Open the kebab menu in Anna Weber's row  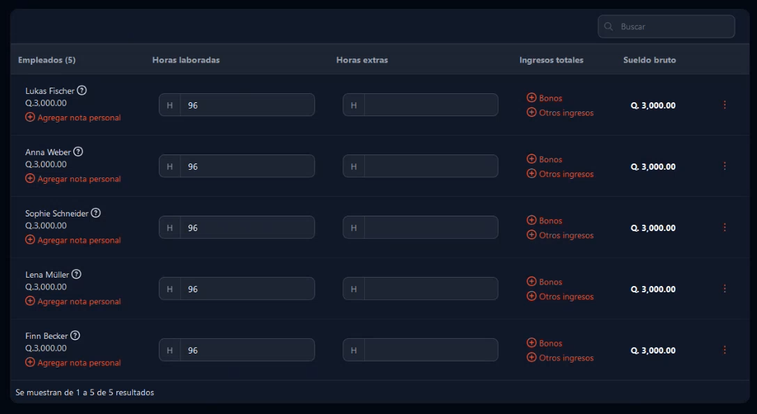coord(724,166)
